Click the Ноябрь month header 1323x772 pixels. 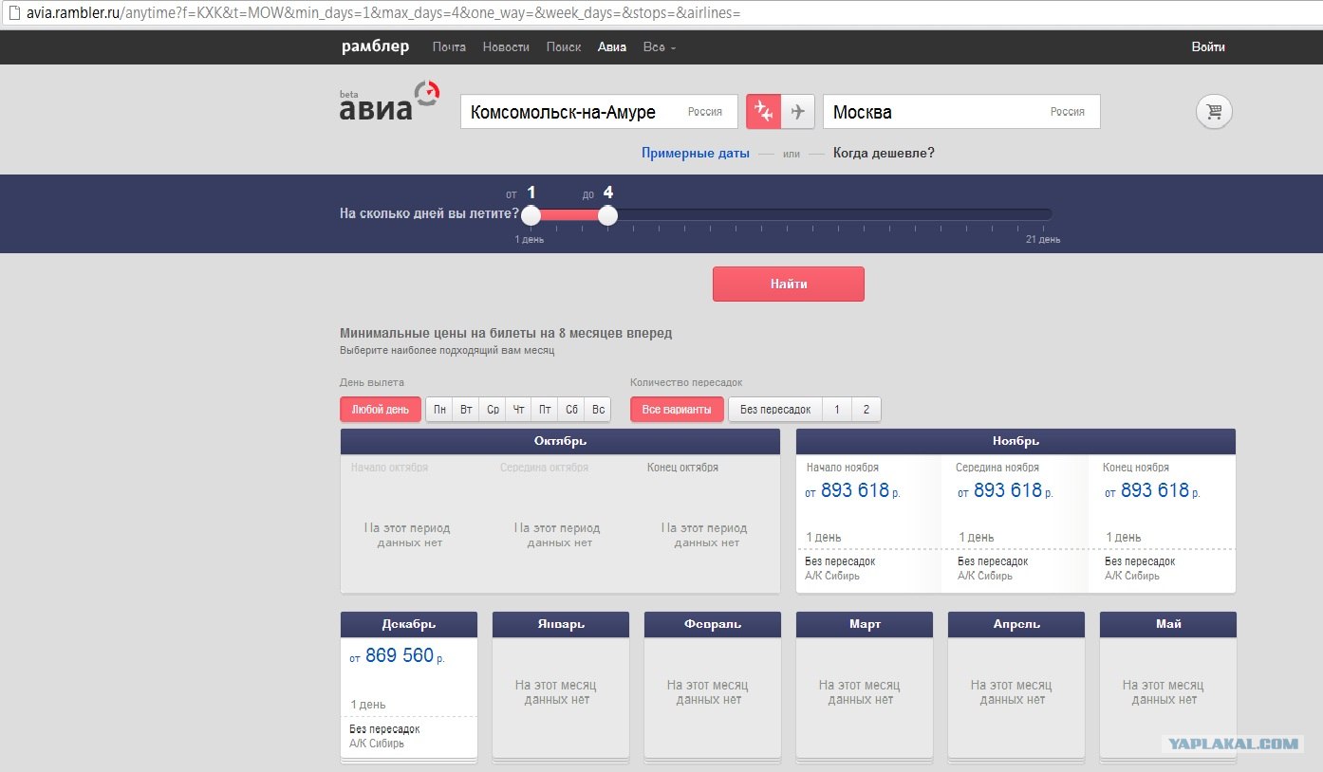pyautogui.click(x=1016, y=441)
